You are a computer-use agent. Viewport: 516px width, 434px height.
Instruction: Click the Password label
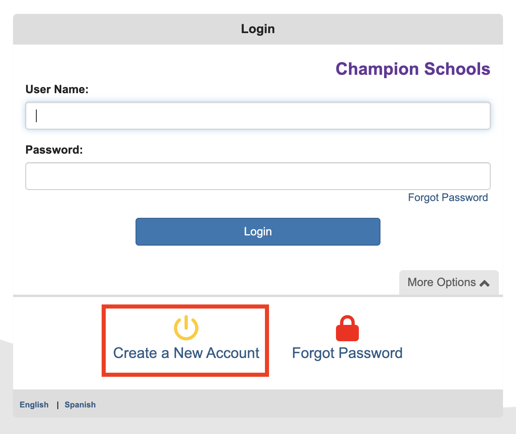[54, 150]
